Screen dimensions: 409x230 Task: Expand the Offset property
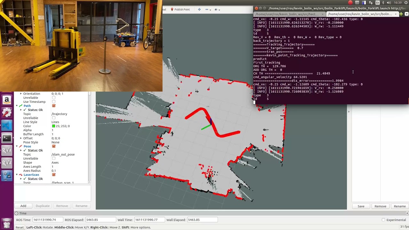coord(21,138)
